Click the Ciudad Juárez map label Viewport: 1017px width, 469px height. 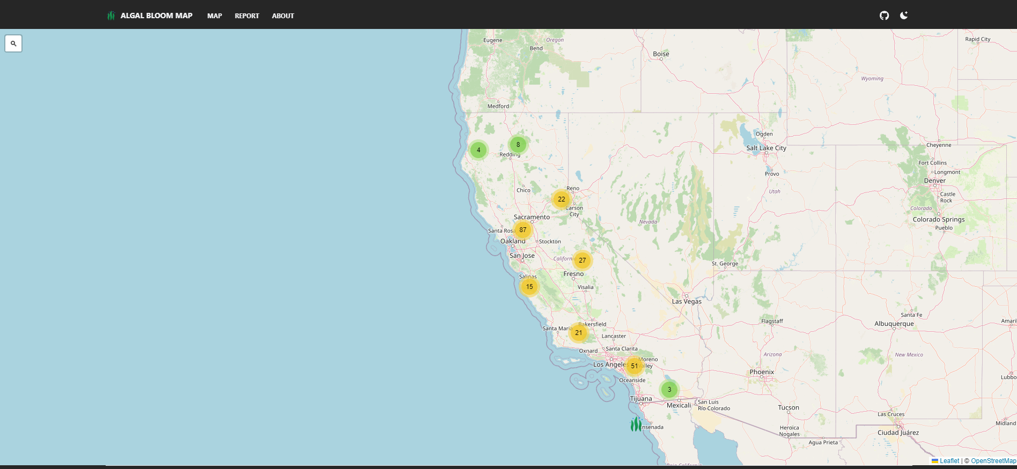(898, 433)
